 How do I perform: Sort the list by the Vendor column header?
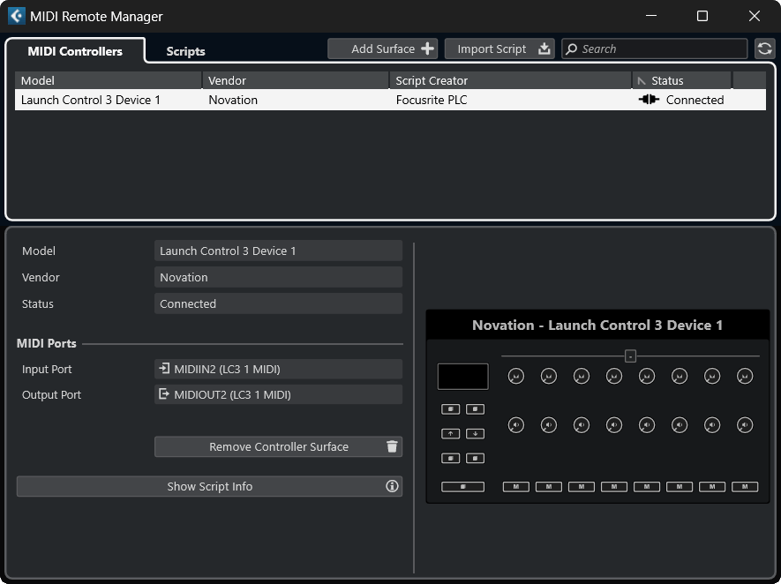(x=296, y=80)
